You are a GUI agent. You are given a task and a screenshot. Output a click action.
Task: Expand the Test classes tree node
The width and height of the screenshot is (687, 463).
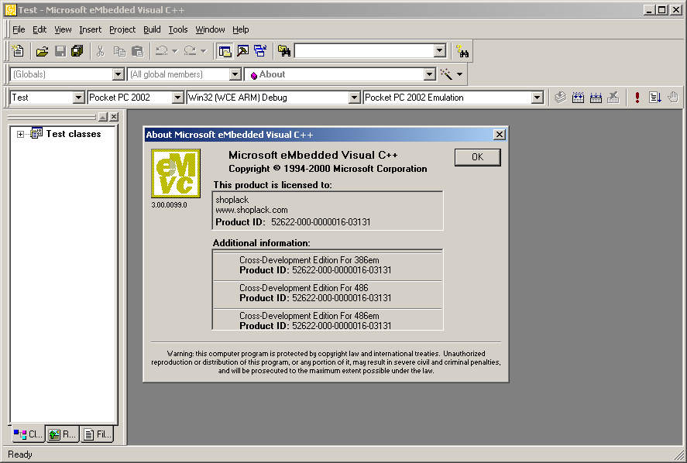coord(21,135)
